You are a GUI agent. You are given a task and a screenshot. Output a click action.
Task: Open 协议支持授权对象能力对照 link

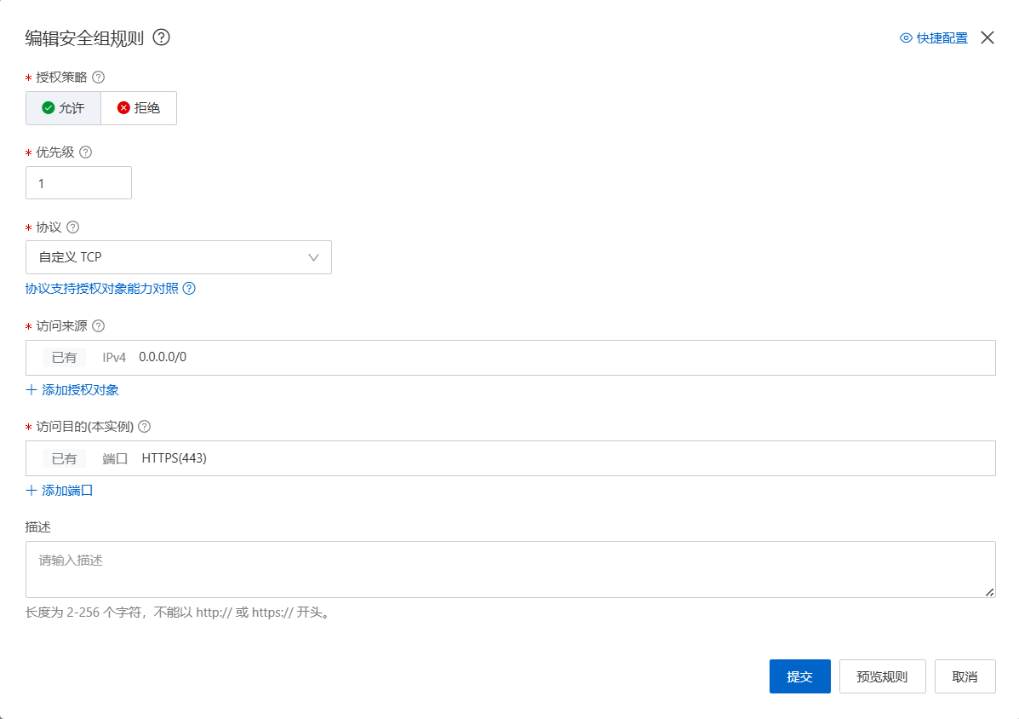tap(102, 289)
